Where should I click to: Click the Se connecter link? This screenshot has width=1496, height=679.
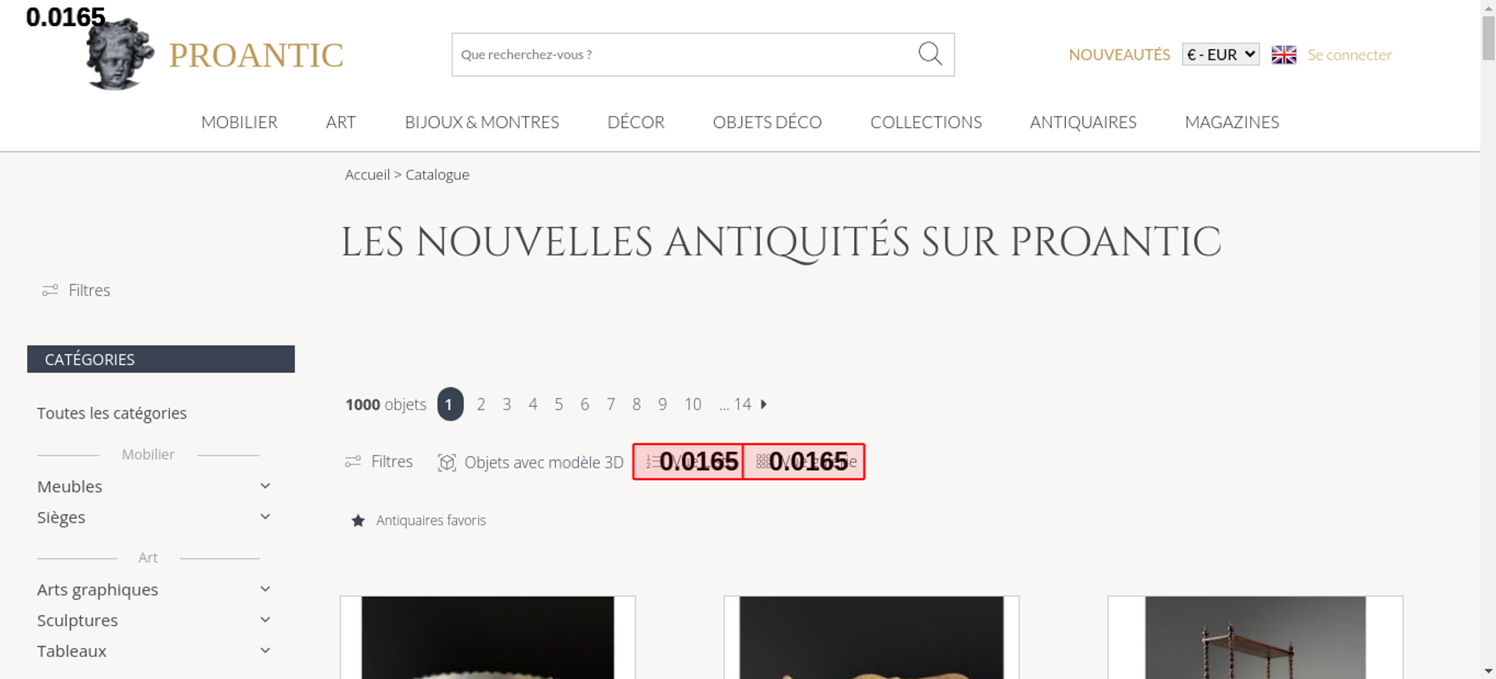[1349, 55]
